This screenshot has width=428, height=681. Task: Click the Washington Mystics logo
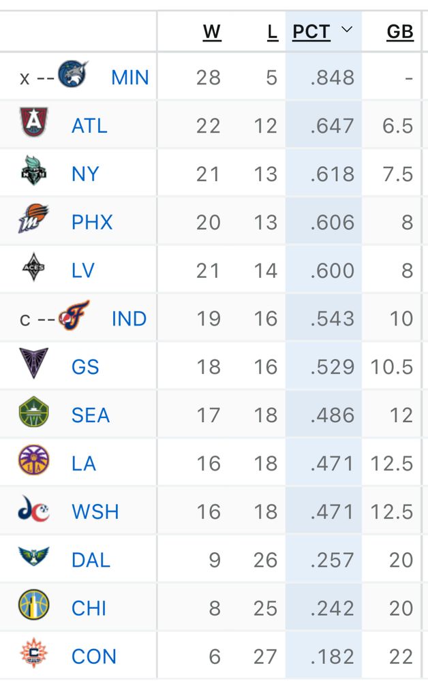(33, 509)
